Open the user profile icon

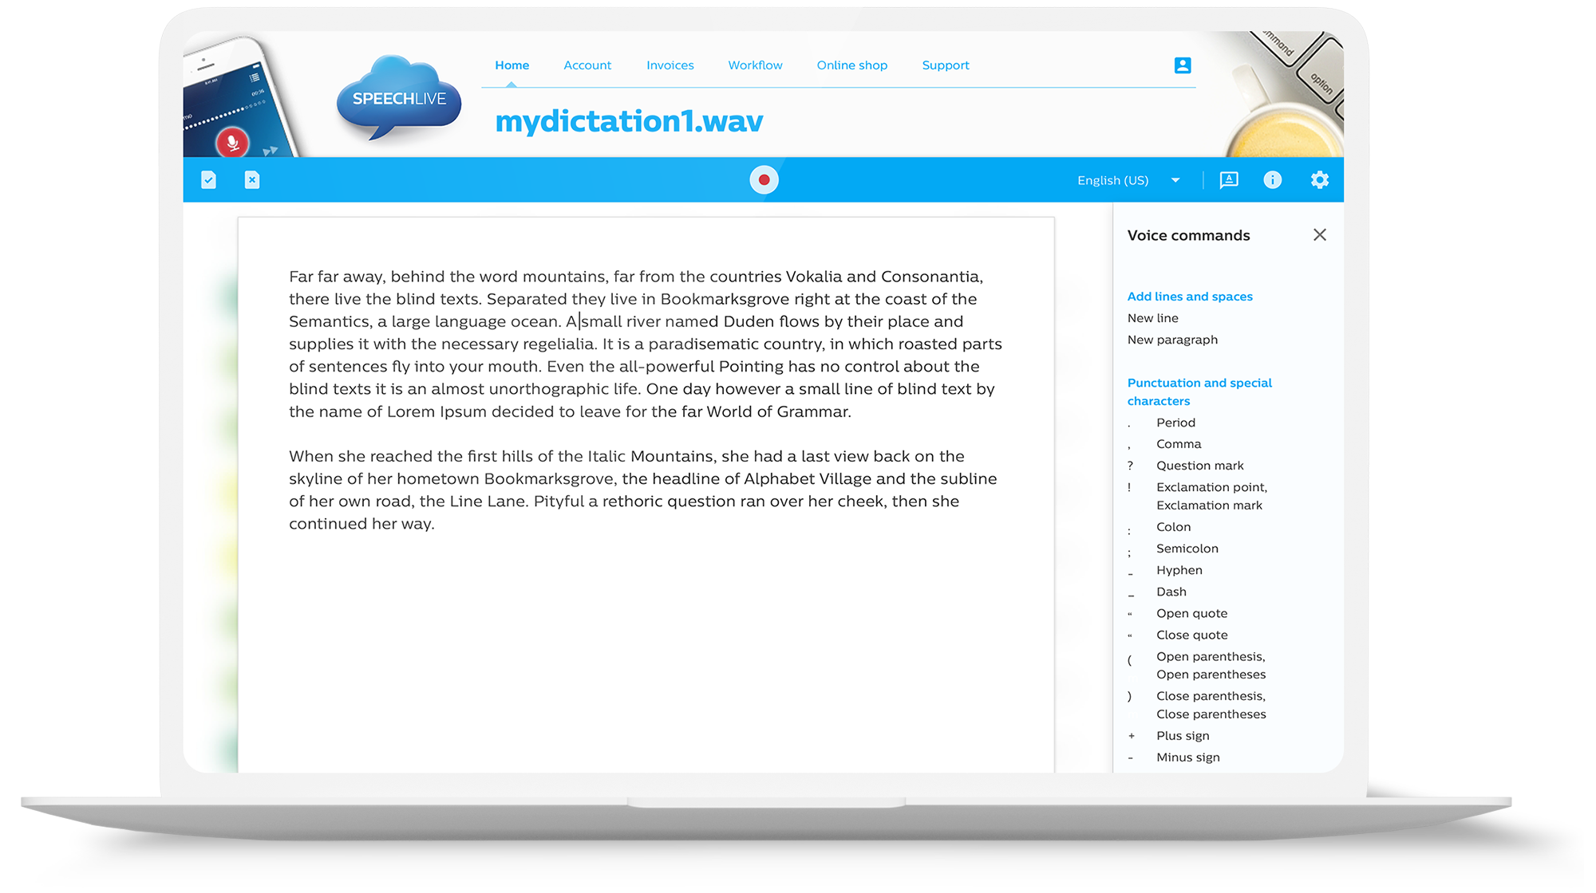(1183, 65)
